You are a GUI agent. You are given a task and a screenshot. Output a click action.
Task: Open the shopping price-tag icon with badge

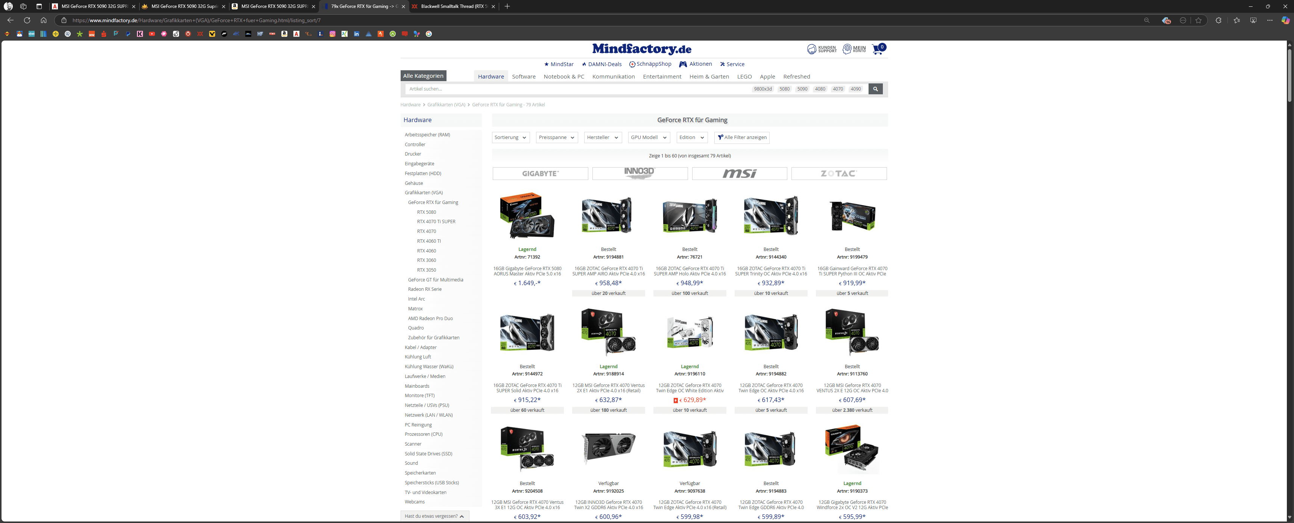tap(1166, 20)
